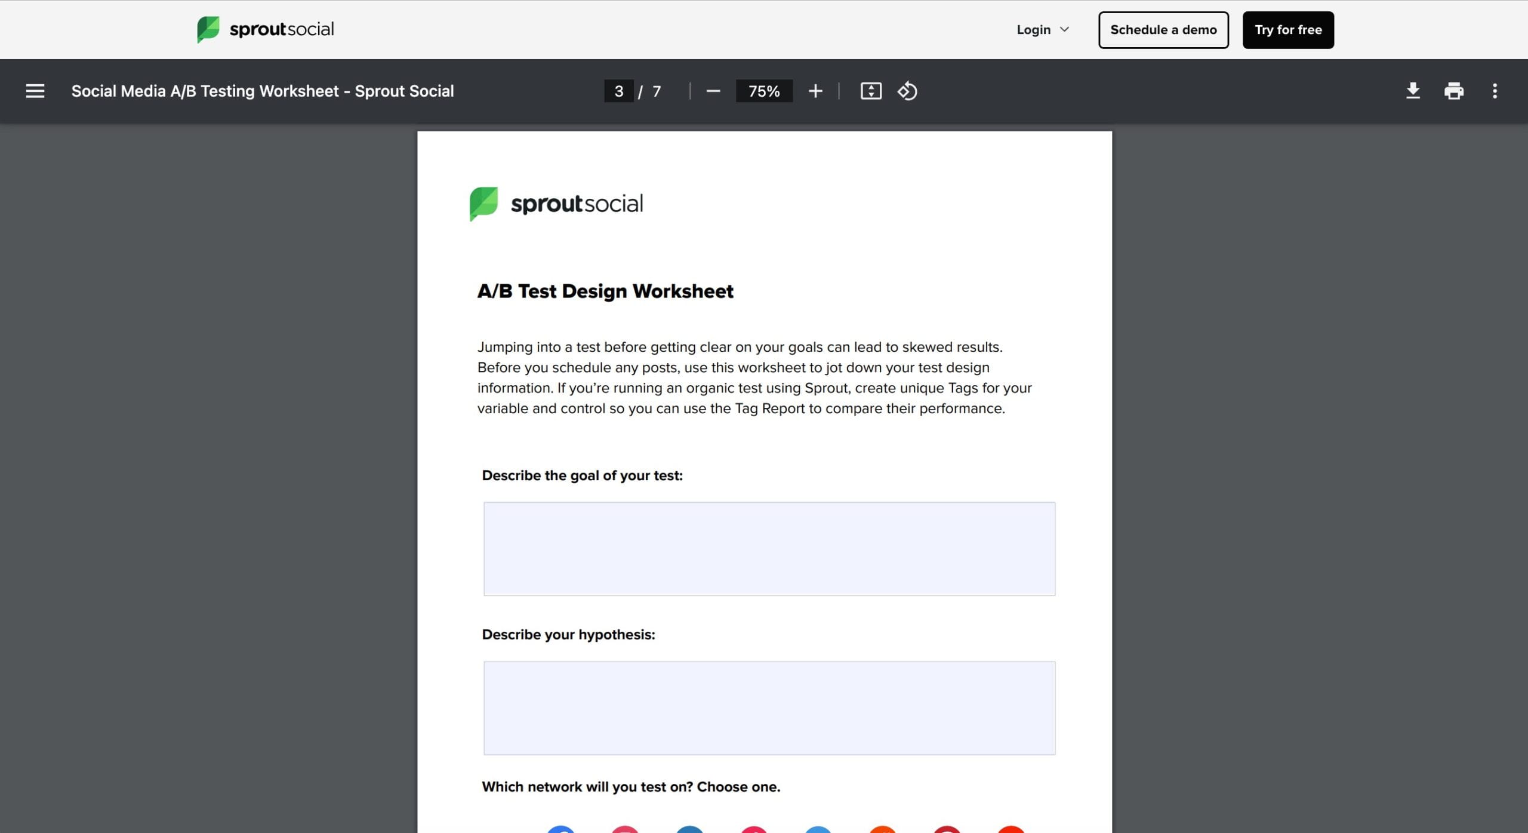Click inside the goal description text box
This screenshot has height=833, width=1528.
pos(769,548)
